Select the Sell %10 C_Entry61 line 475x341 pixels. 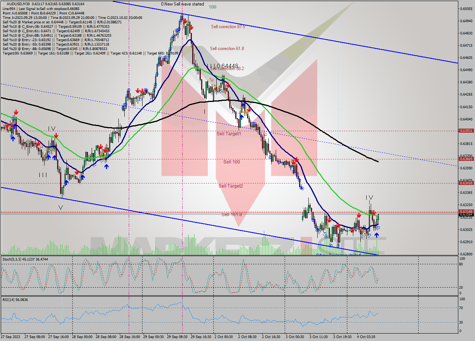pyautogui.click(x=55, y=31)
